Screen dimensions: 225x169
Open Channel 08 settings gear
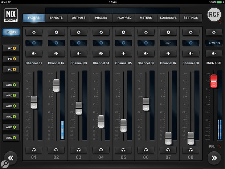click(191, 32)
